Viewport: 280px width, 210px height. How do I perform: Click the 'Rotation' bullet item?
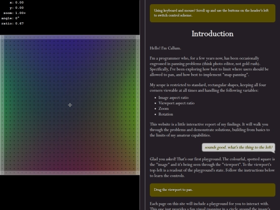(165, 114)
